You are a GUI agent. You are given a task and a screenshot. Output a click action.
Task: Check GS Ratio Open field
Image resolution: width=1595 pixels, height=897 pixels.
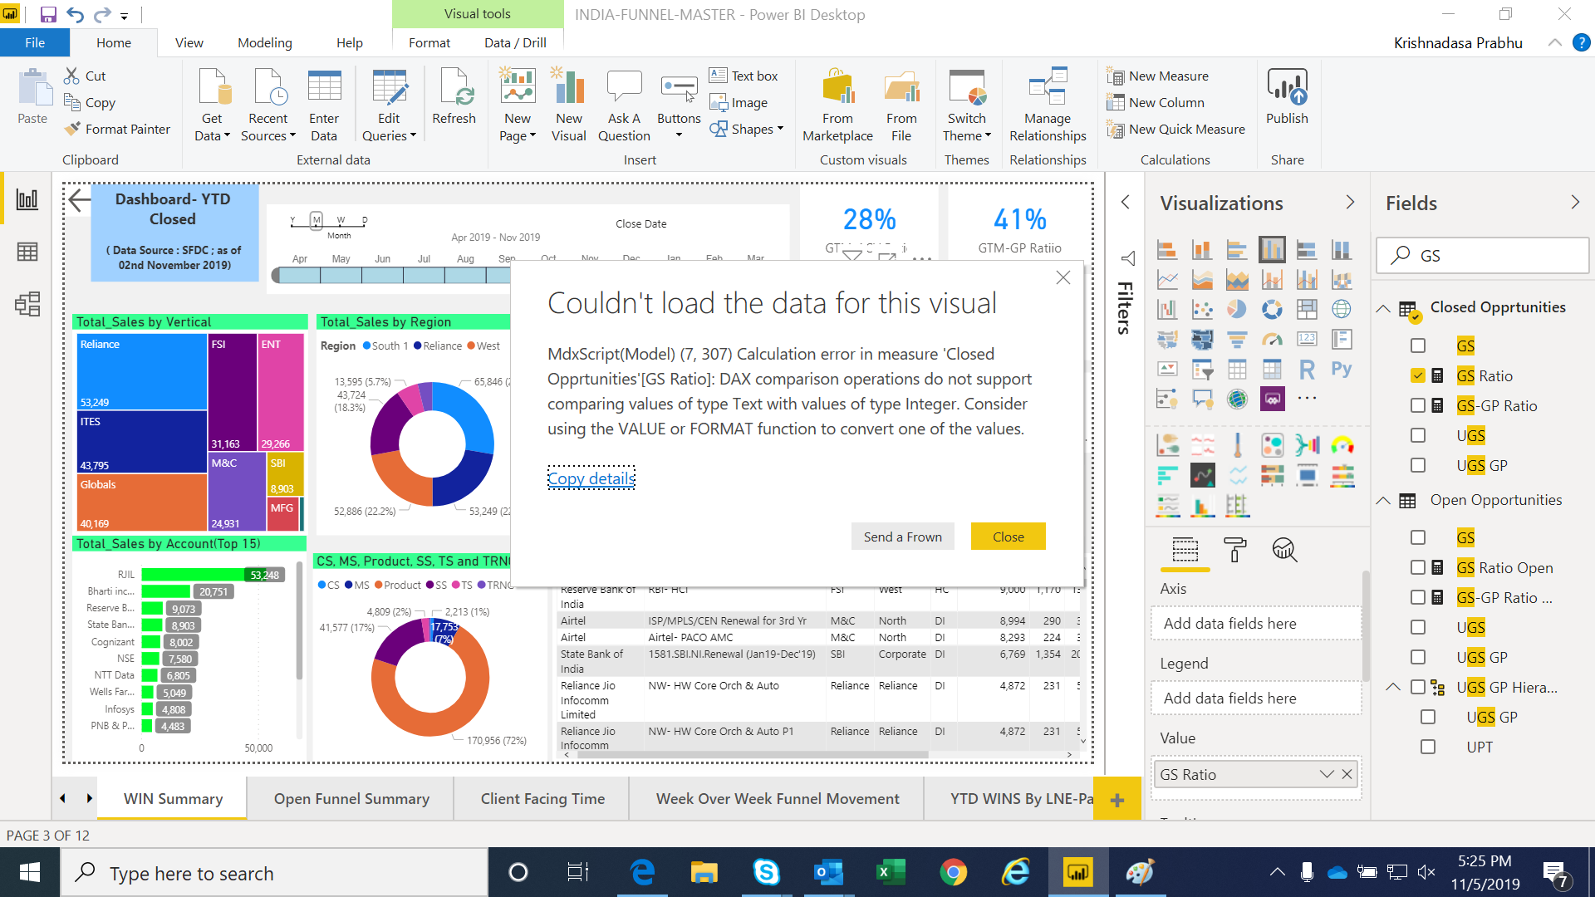coord(1418,568)
